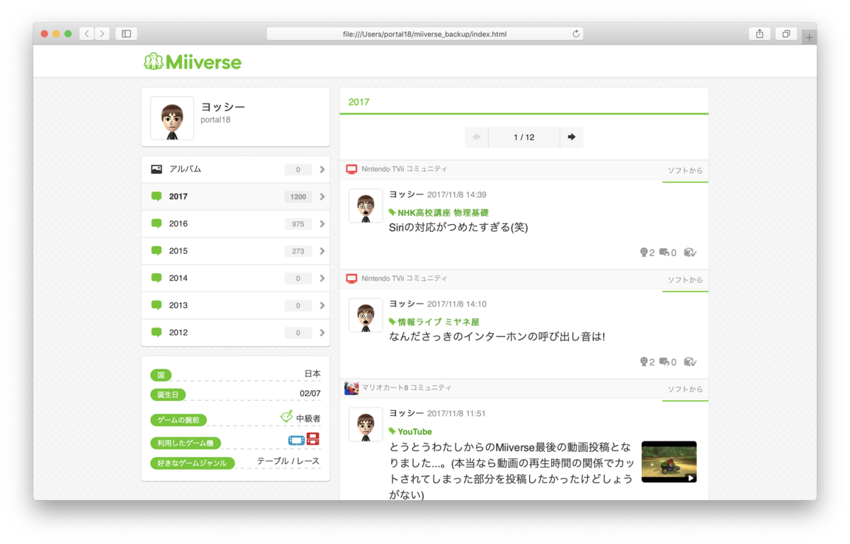This screenshot has width=850, height=544.
Task: Click the 1200 post count badge
Action: pos(298,197)
